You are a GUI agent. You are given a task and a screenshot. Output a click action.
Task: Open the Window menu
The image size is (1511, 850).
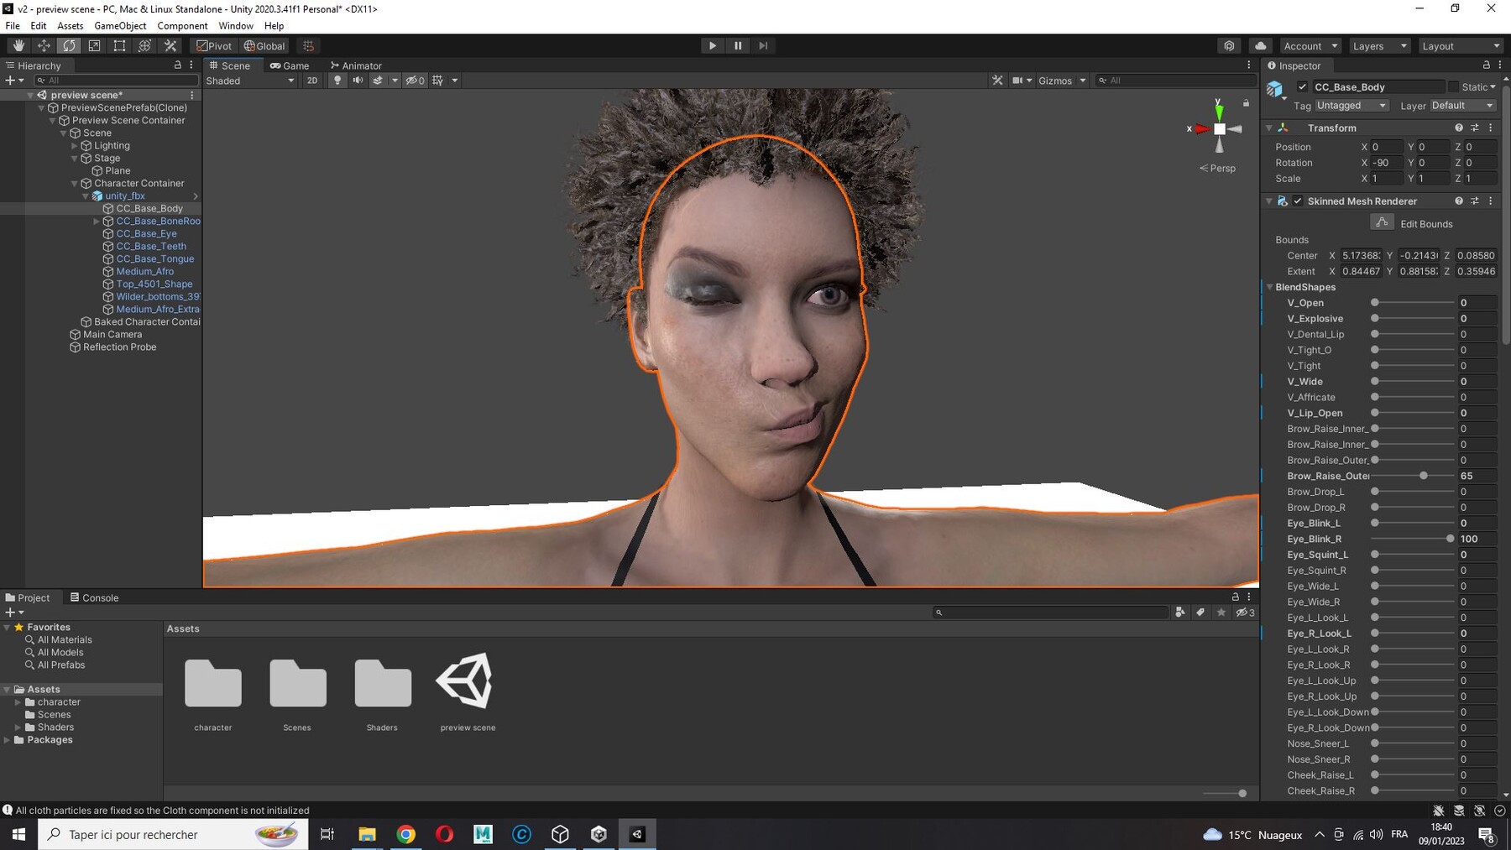[236, 26]
